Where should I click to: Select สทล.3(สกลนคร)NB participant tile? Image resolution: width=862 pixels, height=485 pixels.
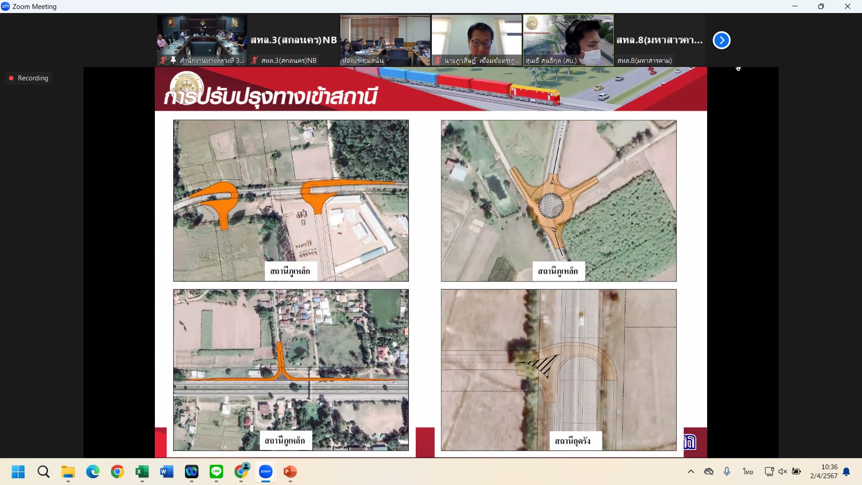click(293, 40)
